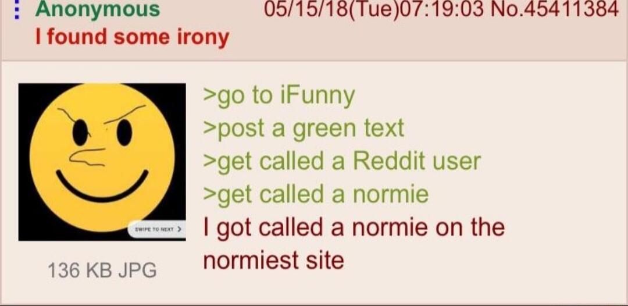This screenshot has height=306, width=628.
Task: Click the normiest site text line
Action: click(273, 261)
